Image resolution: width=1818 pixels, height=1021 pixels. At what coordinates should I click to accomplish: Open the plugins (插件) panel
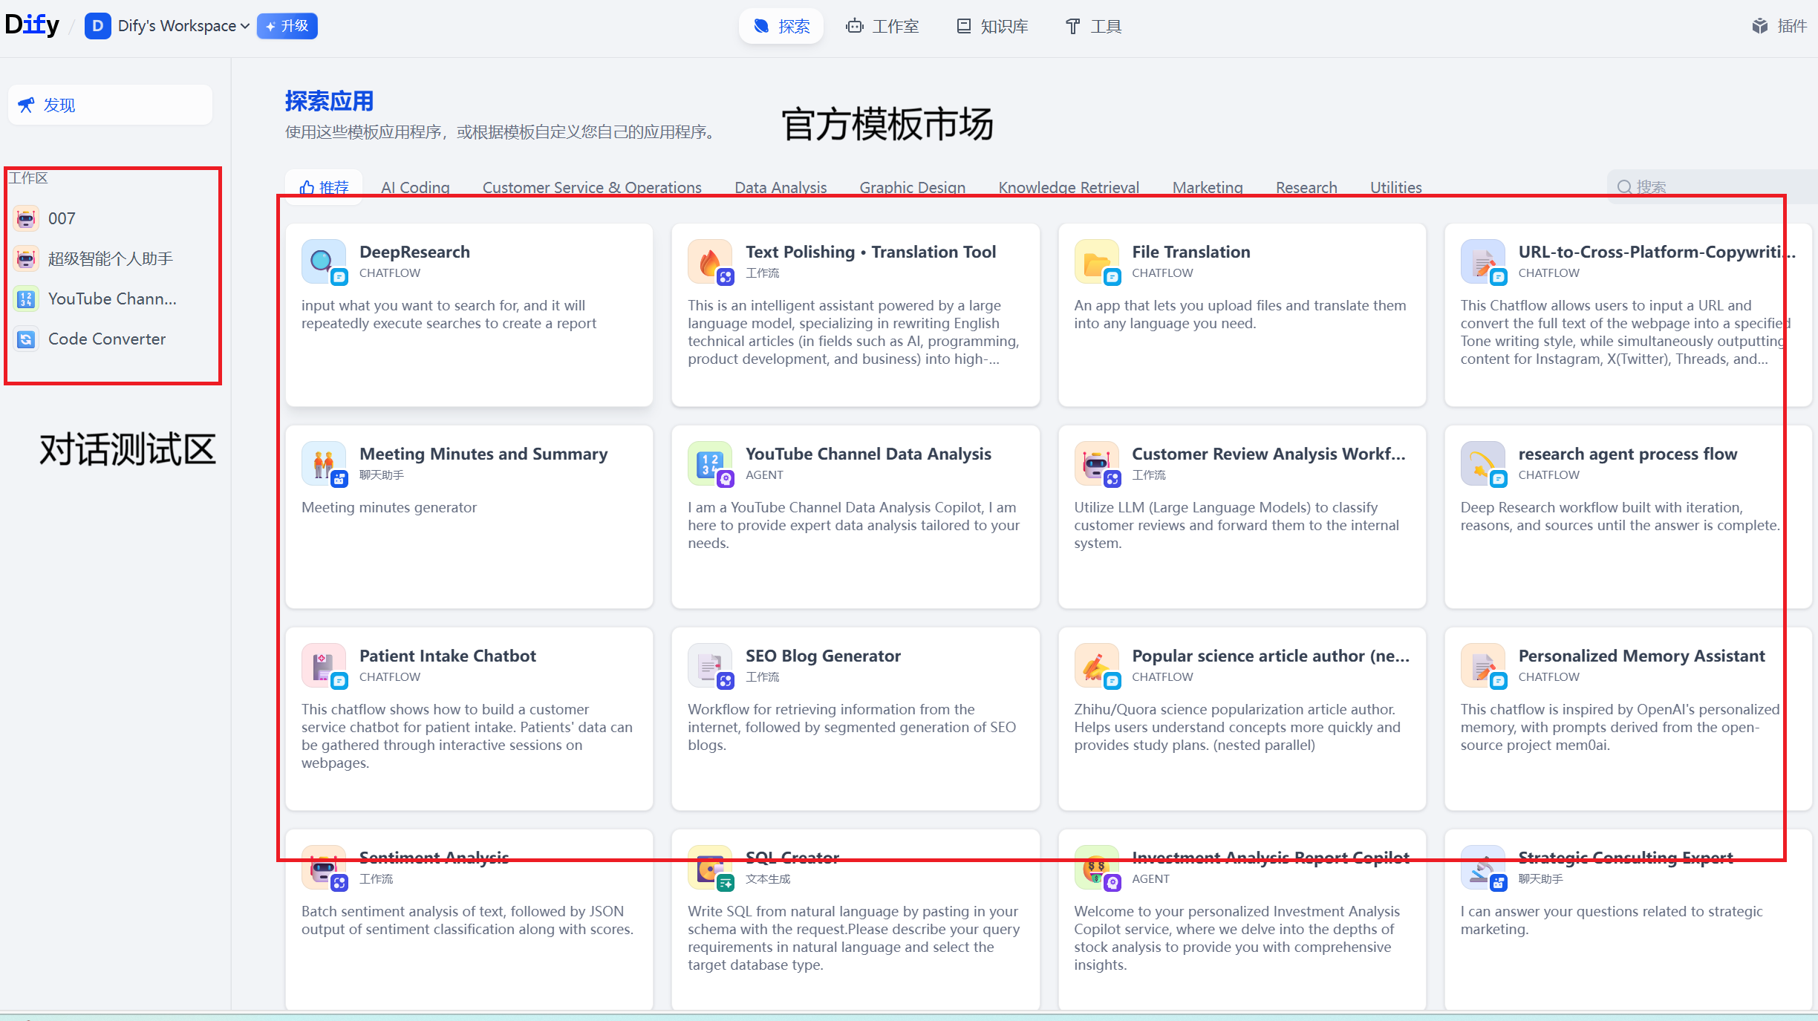[1779, 25]
